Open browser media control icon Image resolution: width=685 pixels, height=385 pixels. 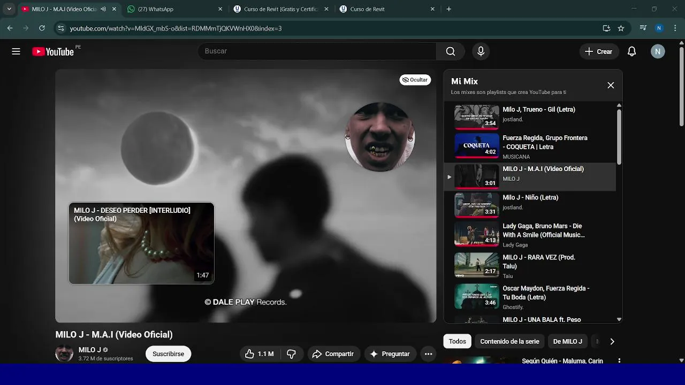pos(643,28)
